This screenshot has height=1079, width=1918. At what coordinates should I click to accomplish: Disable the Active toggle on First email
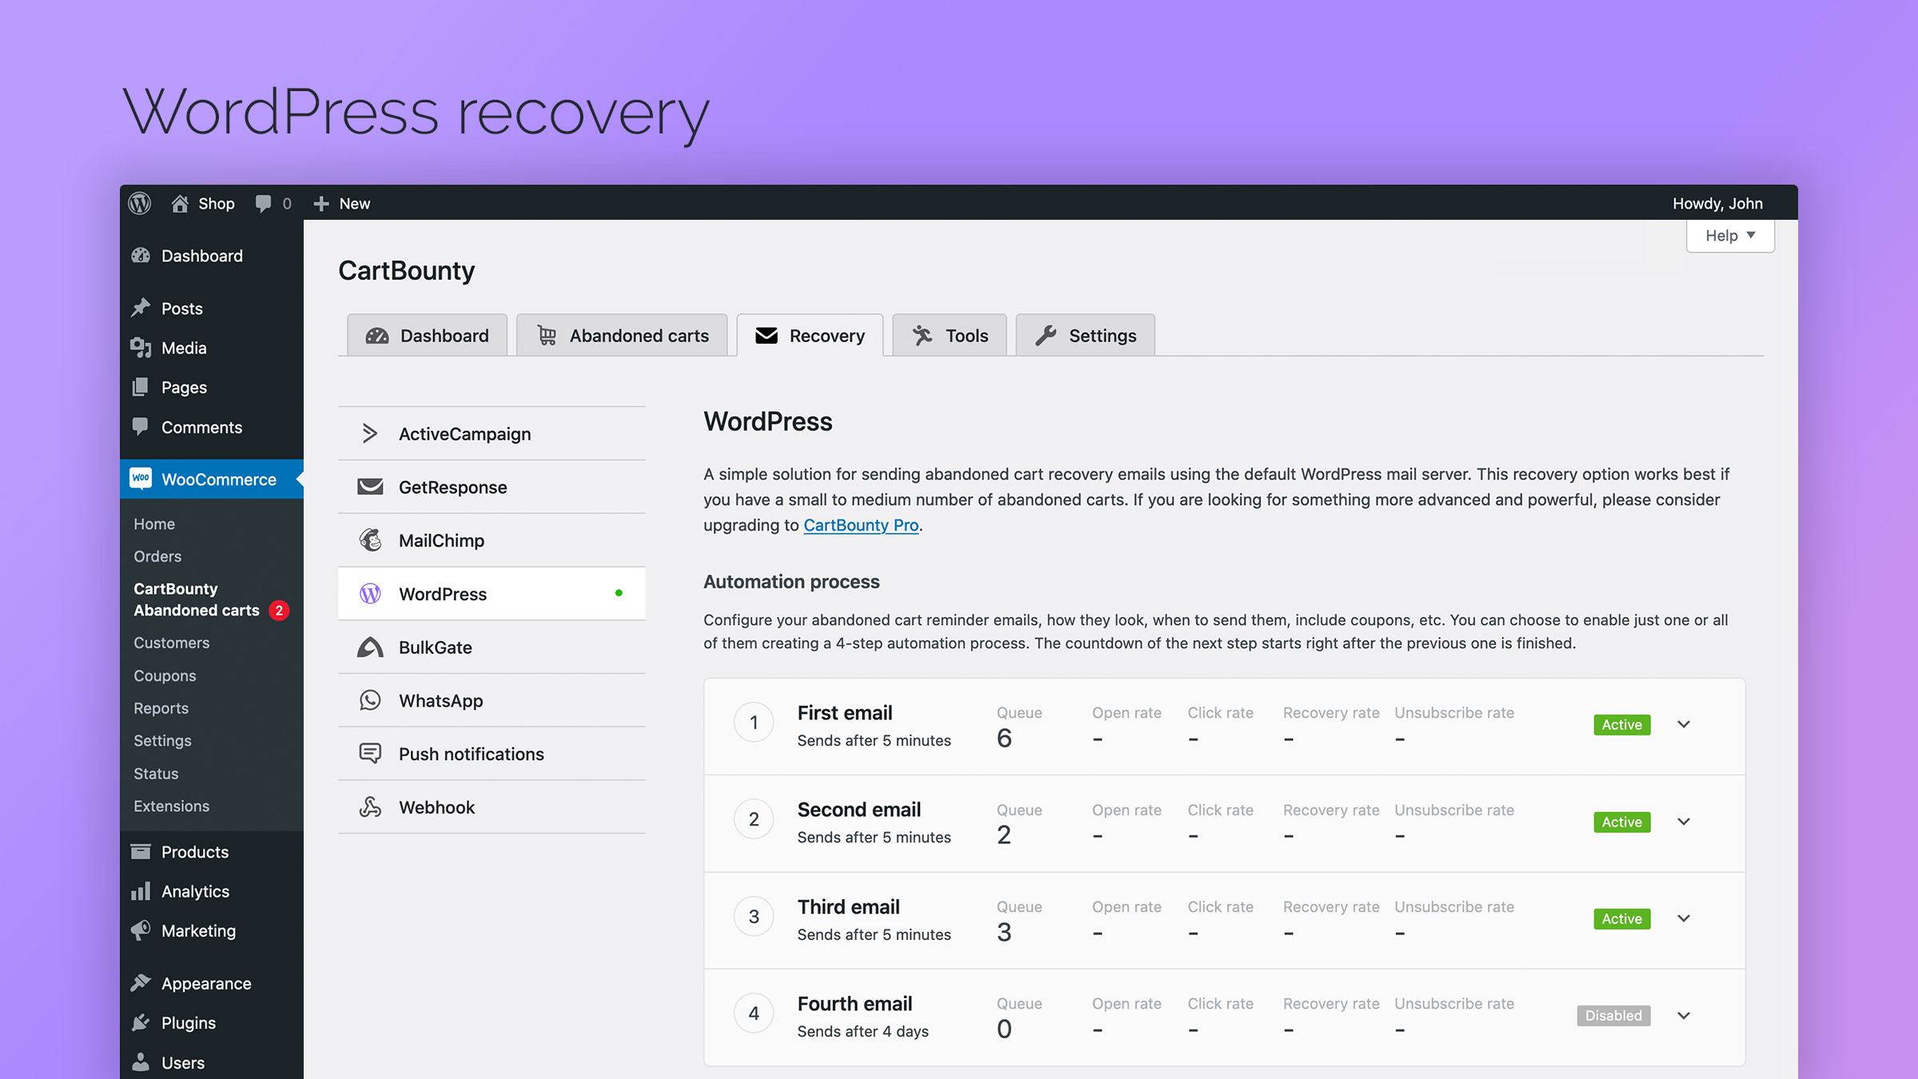click(1622, 724)
